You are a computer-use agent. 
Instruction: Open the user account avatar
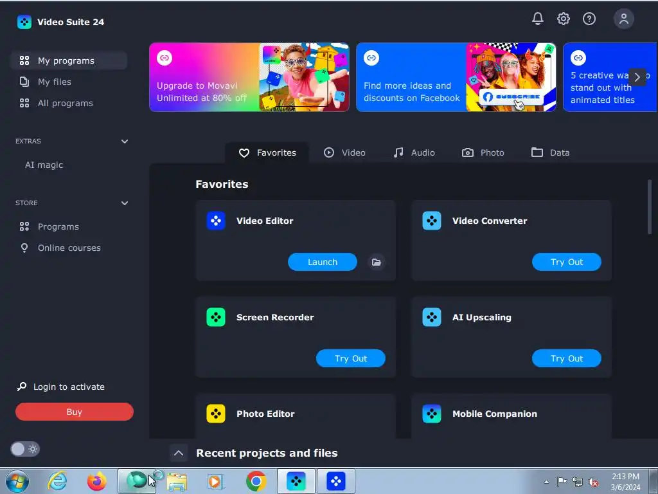[x=623, y=19]
